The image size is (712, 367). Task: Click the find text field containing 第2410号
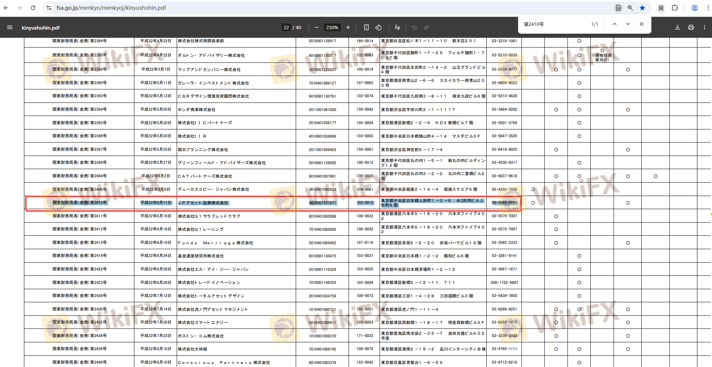[554, 24]
